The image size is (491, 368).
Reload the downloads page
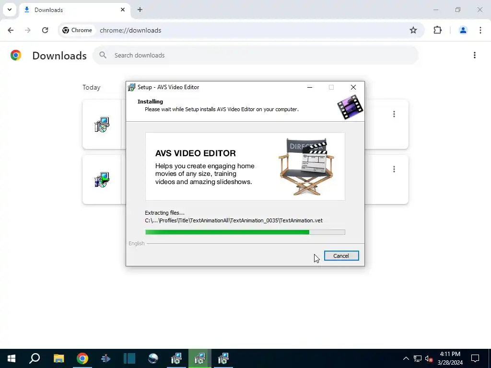coord(45,30)
